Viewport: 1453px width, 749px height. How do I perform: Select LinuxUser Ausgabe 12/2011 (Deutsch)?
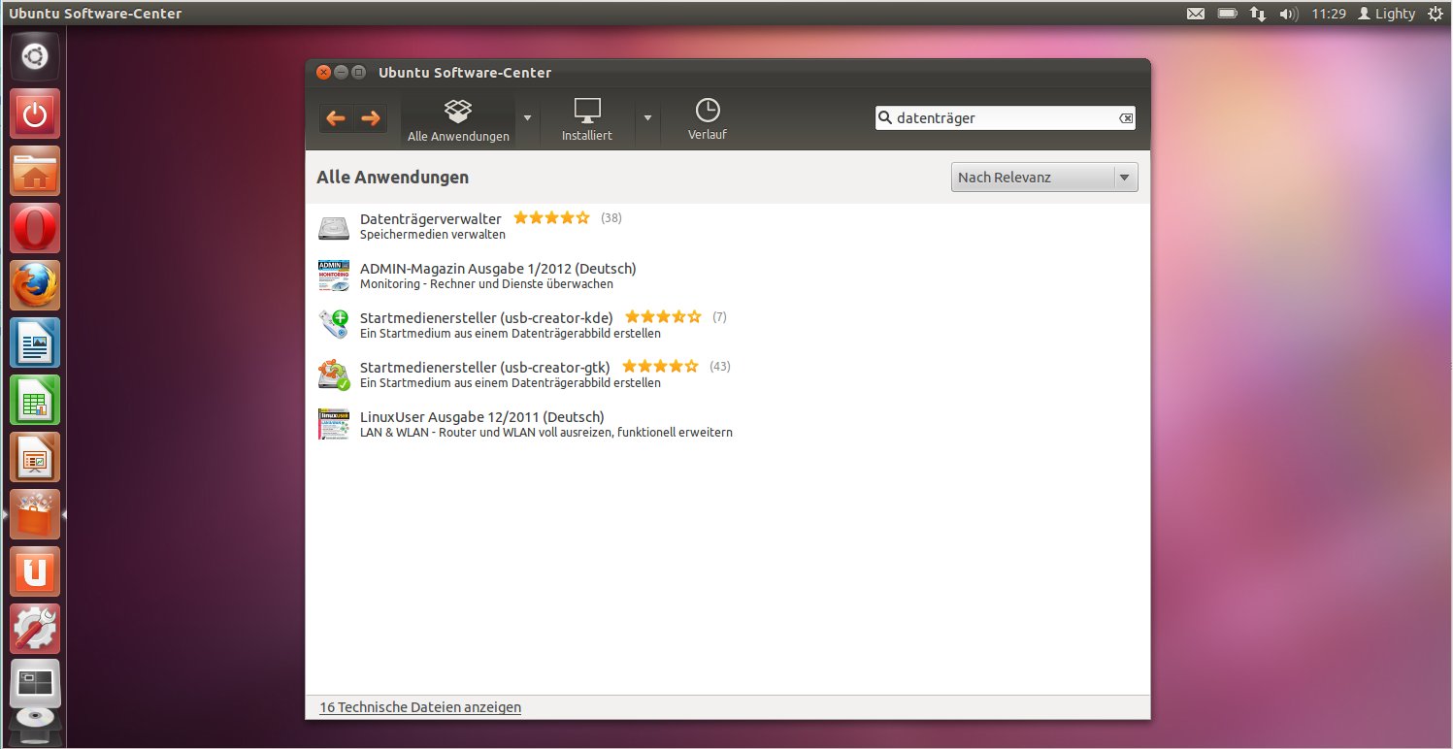point(482,416)
